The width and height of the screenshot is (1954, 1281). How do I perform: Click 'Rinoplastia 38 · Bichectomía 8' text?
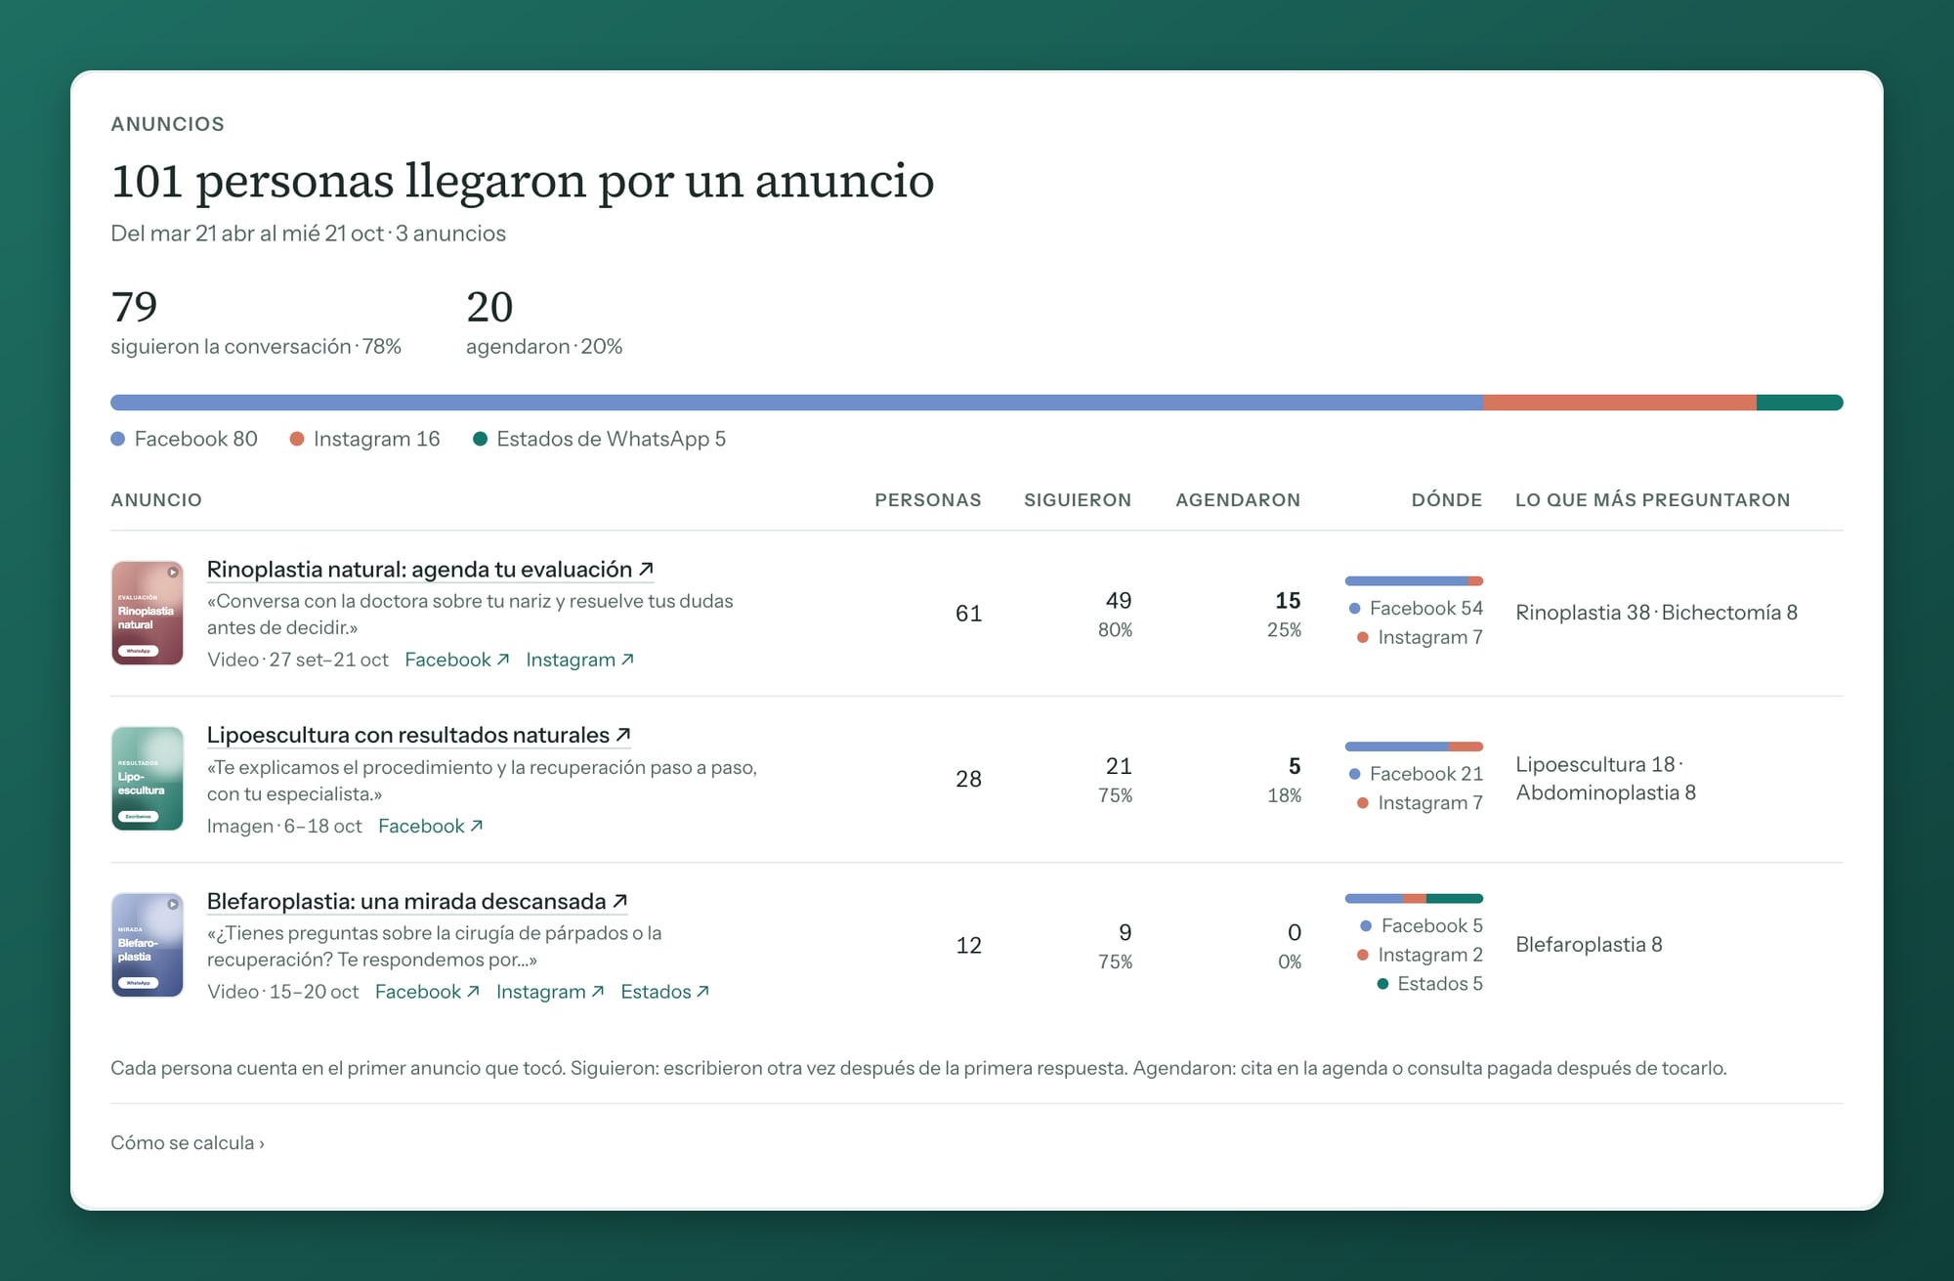pos(1657,613)
